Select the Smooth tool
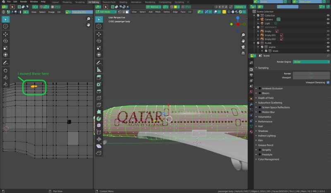Viewport: 331px width, 193px height. click(99, 125)
